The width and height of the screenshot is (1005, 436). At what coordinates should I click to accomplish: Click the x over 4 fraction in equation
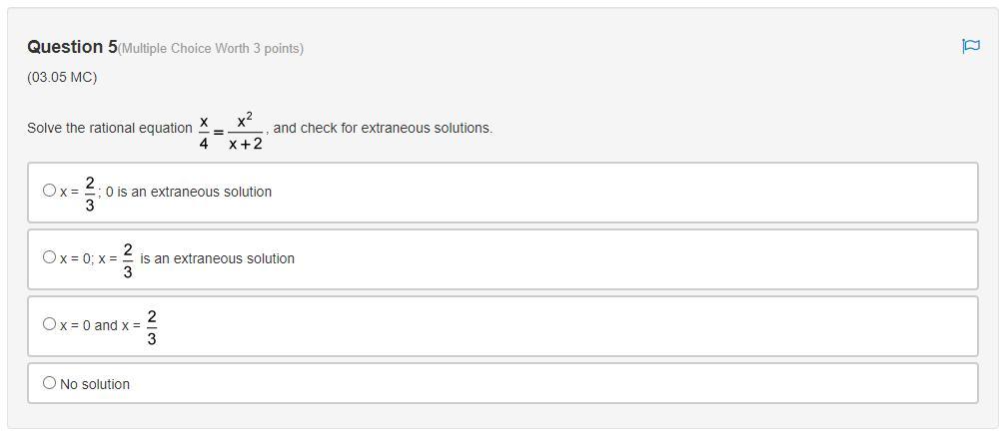[204, 132]
